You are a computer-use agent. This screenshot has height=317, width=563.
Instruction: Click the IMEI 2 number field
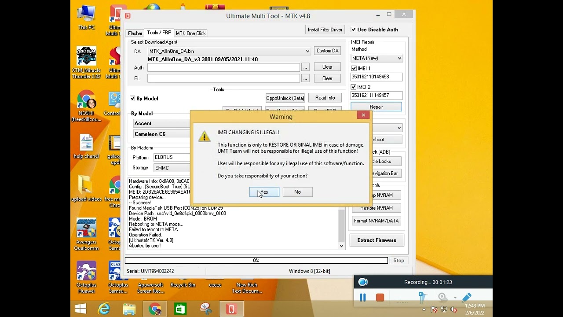click(377, 95)
